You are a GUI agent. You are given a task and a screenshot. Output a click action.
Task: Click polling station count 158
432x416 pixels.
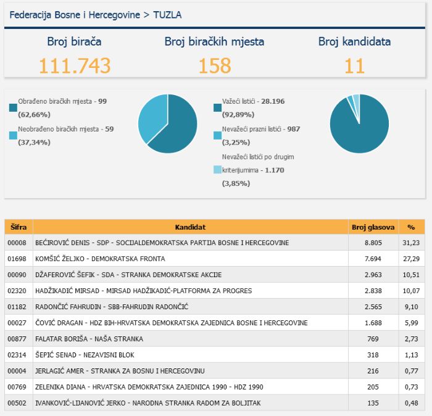[x=215, y=66]
